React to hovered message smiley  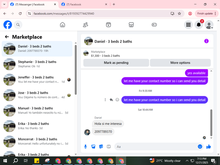point(117,100)
